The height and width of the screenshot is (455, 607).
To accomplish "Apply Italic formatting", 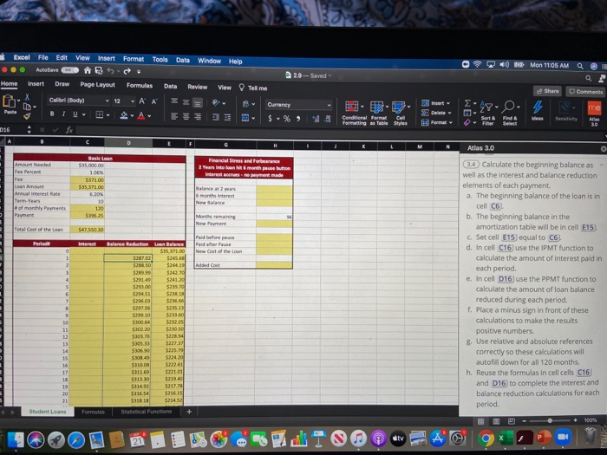I will (63, 114).
